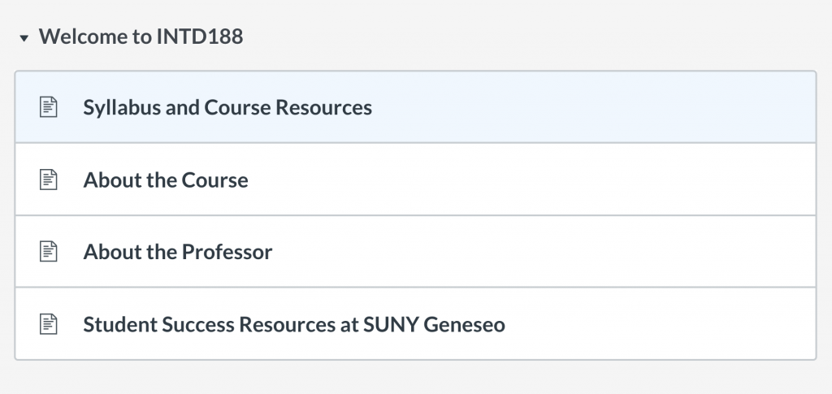Click the word Course in About the Course
Image resolution: width=832 pixels, height=394 pixels.
tap(214, 180)
